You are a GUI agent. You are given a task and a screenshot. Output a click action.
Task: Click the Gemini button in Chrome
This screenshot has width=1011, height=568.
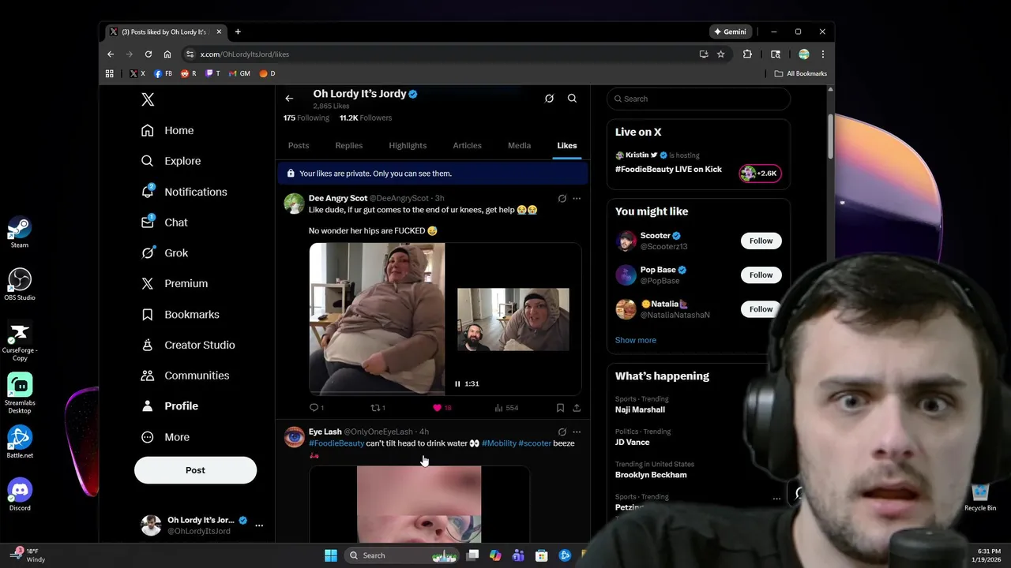tap(730, 32)
